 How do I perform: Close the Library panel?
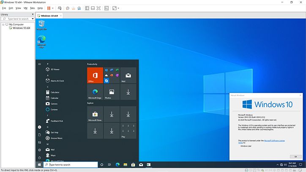pyautogui.click(x=33, y=14)
